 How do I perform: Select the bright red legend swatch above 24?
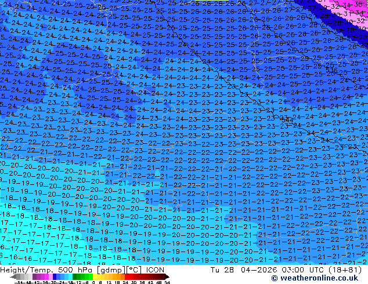127,276
